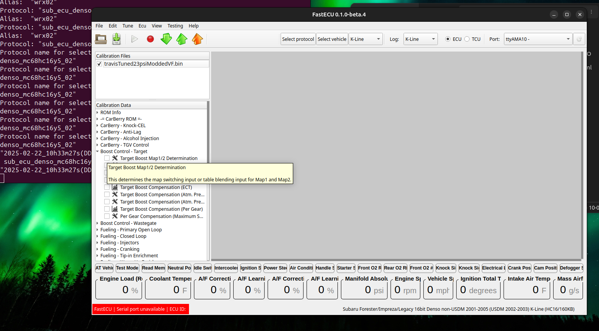Check the Target Boost Compensation (Per Gear) box
The image size is (599, 331).
click(x=107, y=209)
